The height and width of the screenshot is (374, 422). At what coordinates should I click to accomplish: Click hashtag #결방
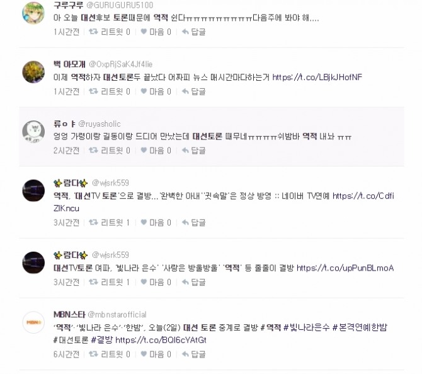(x=102, y=340)
